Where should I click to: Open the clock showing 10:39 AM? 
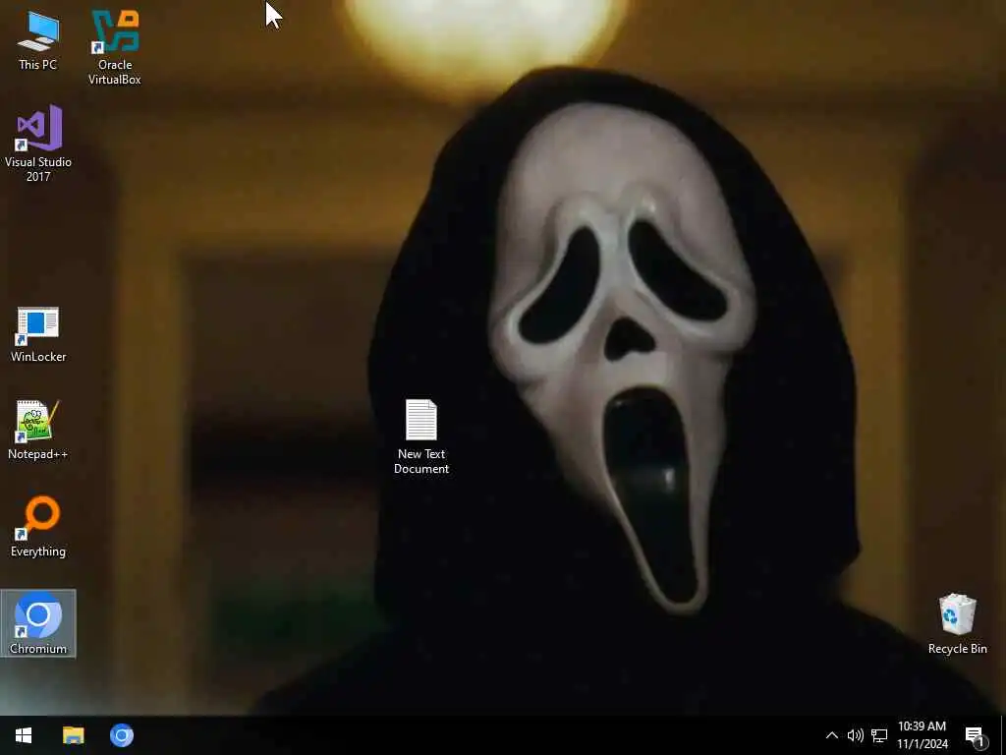click(922, 735)
